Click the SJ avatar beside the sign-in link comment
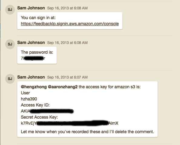Screen dimensions: 180x145 10,10
